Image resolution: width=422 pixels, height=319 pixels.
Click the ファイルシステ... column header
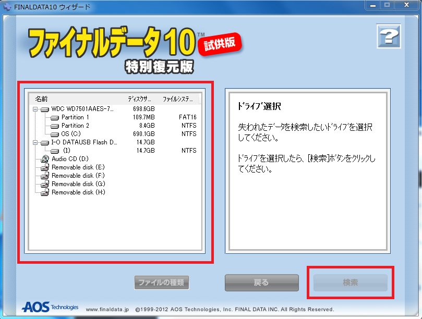coord(179,99)
